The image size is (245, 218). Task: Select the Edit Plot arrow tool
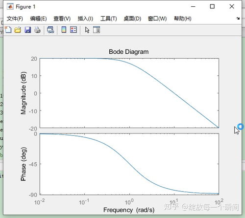pos(87,30)
